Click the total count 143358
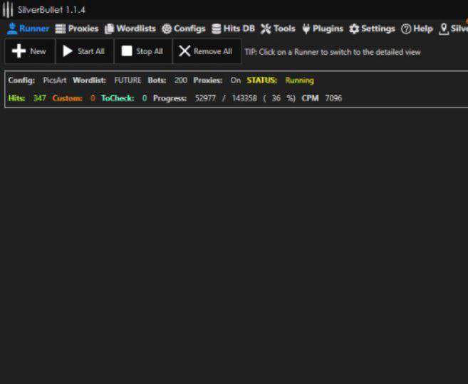 coord(244,98)
